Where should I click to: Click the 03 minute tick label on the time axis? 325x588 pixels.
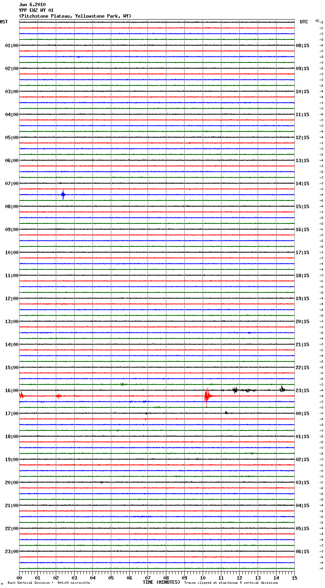pos(74,578)
